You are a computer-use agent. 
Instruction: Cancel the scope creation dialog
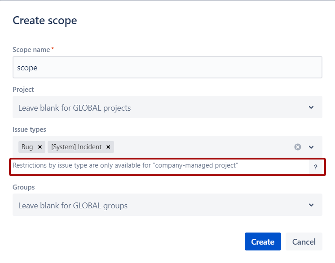304,241
